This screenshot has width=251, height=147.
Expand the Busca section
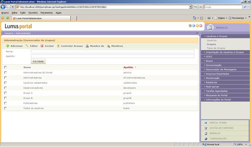click(225, 61)
